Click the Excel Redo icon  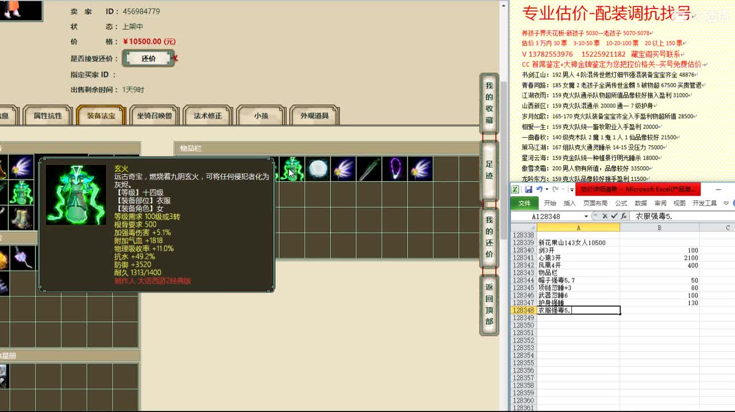556,189
